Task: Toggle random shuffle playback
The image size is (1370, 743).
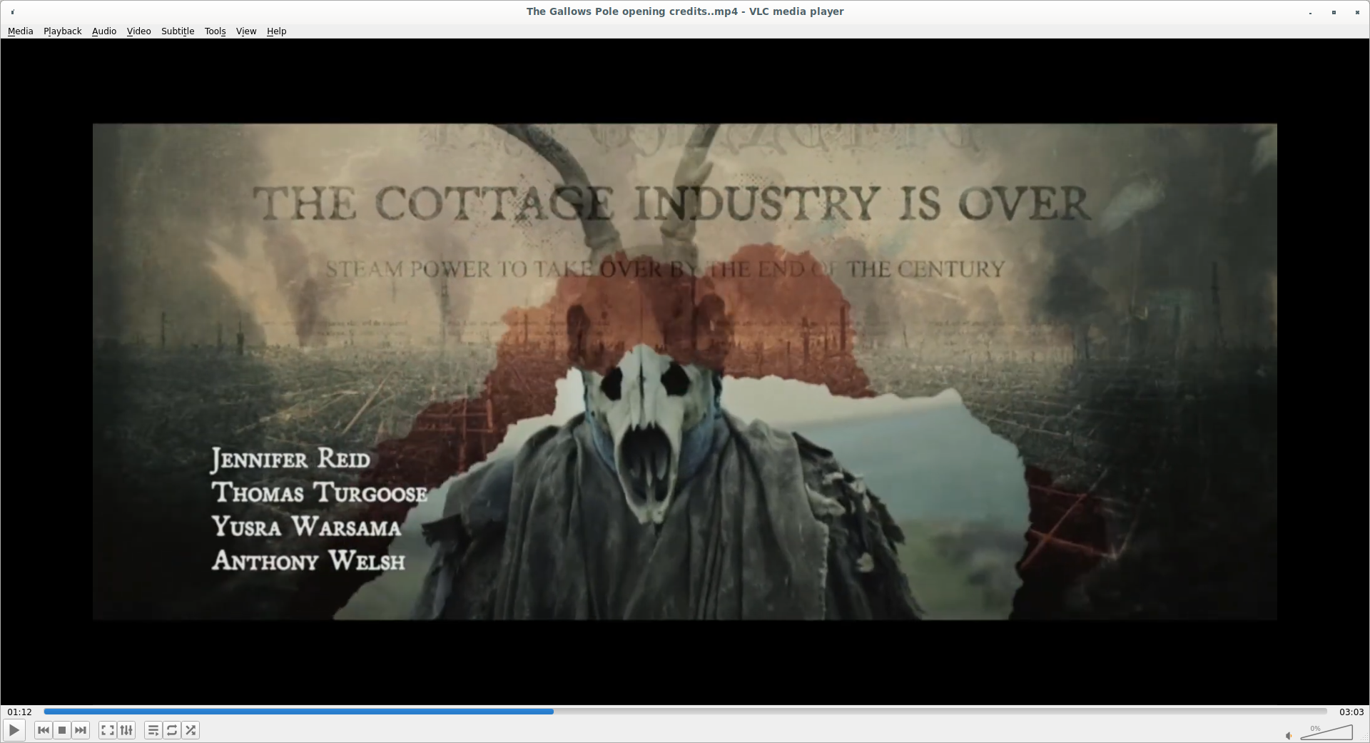Action: point(191,730)
